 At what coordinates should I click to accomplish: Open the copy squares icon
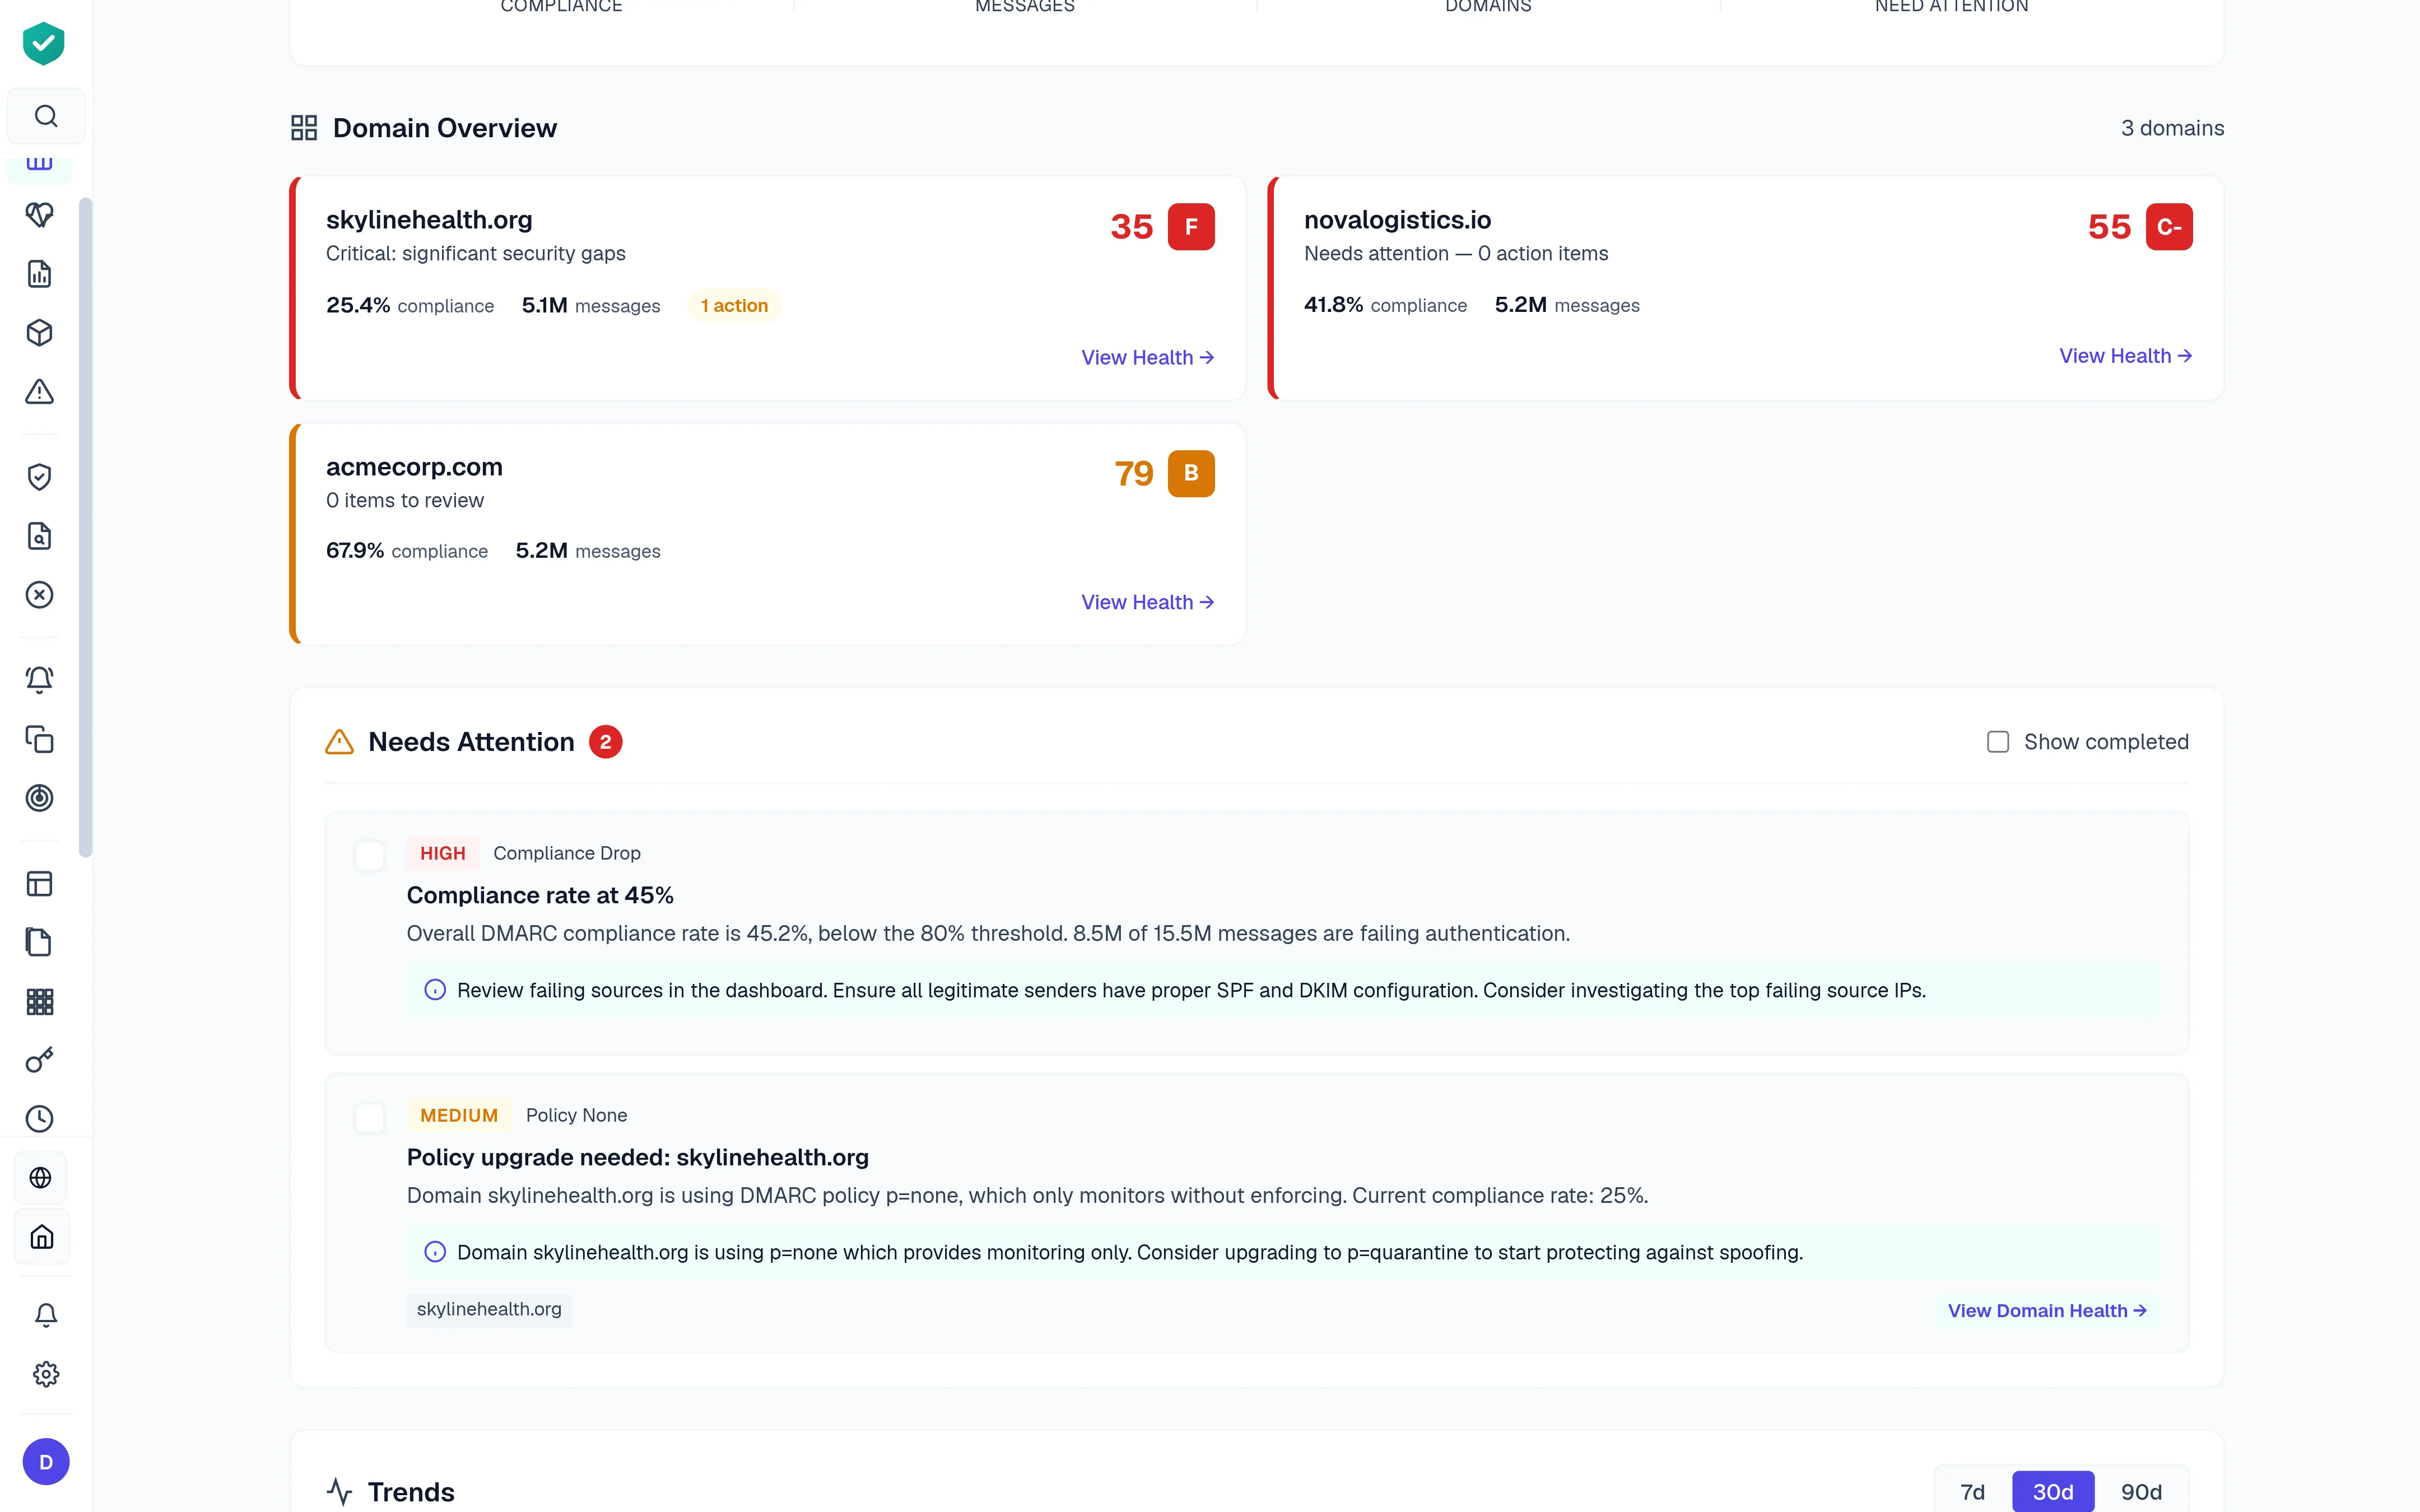tap(39, 739)
